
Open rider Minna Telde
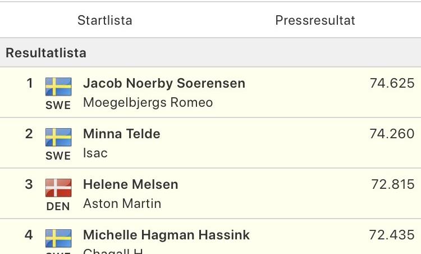pos(122,134)
